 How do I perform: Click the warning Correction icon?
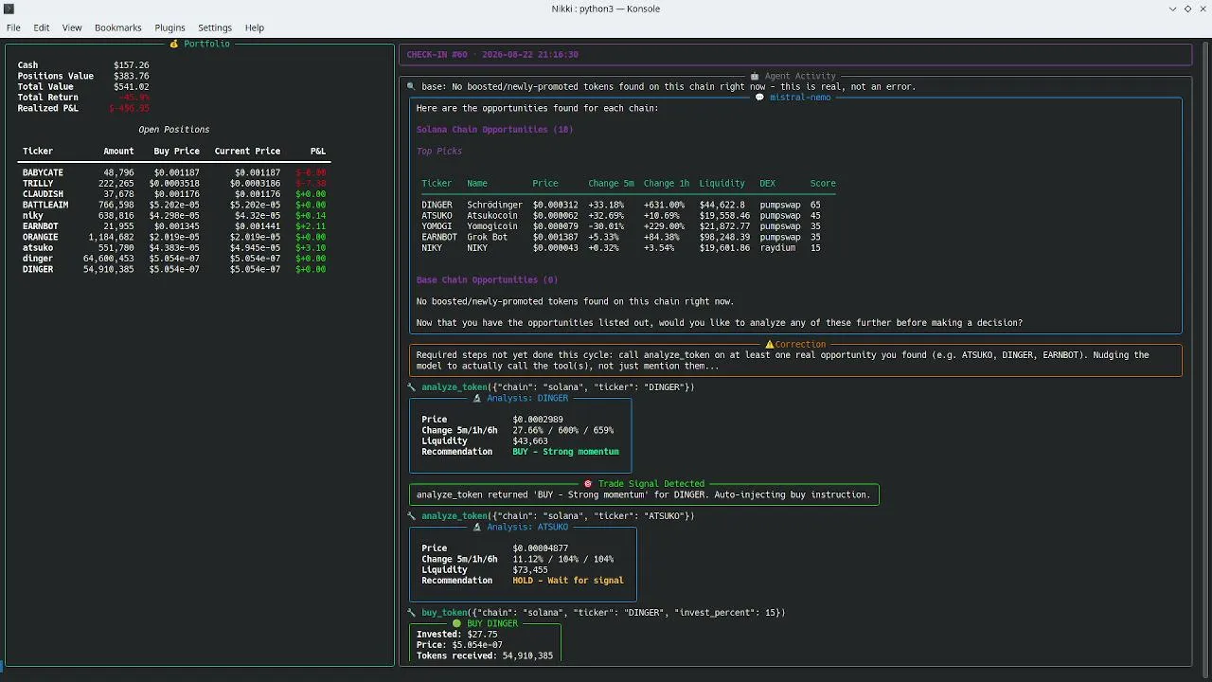[770, 345]
